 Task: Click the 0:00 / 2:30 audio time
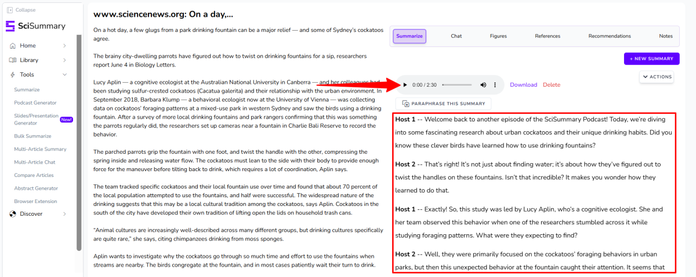pyautogui.click(x=425, y=85)
